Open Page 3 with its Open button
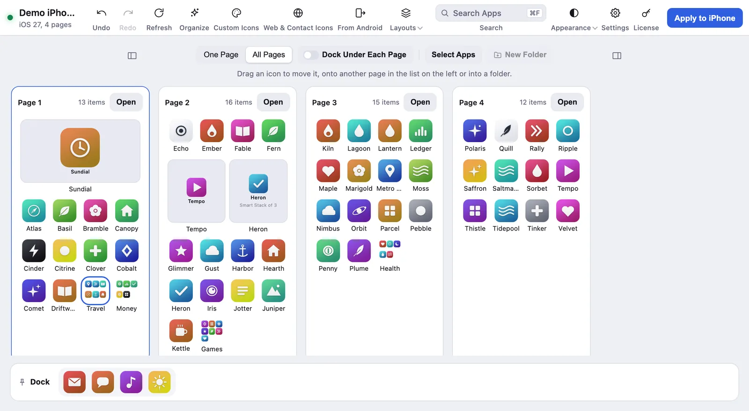This screenshot has width=749, height=411. (x=420, y=102)
